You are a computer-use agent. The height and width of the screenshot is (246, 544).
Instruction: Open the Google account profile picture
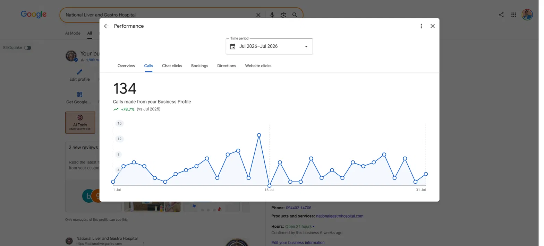[x=527, y=15]
